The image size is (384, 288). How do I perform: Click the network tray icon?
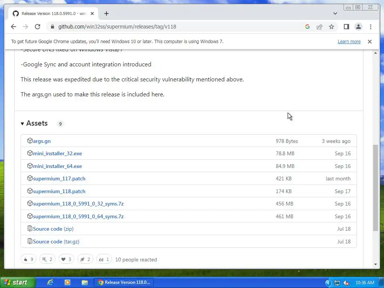pyautogui.click(x=337, y=283)
